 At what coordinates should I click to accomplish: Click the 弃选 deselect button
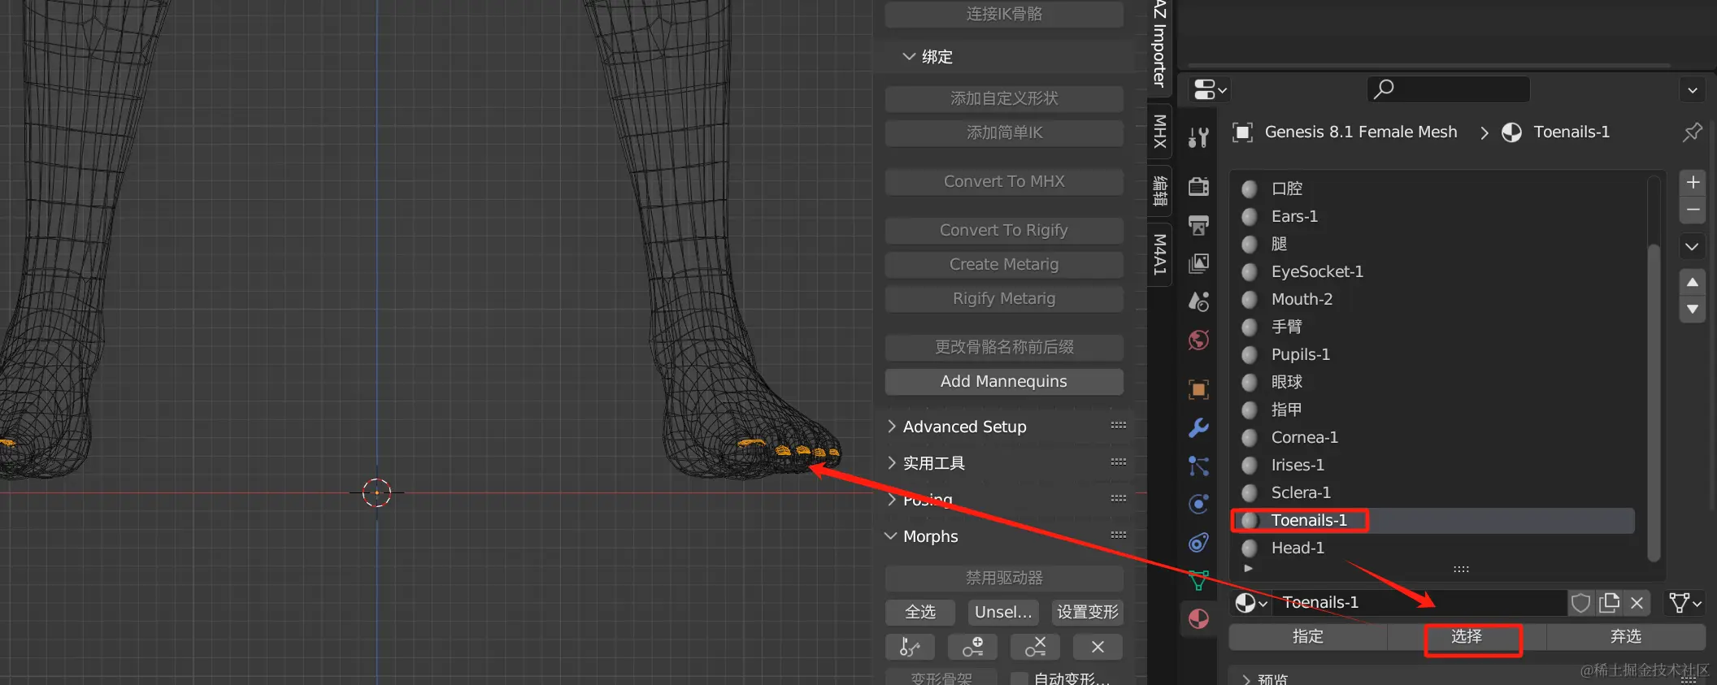pyautogui.click(x=1626, y=637)
